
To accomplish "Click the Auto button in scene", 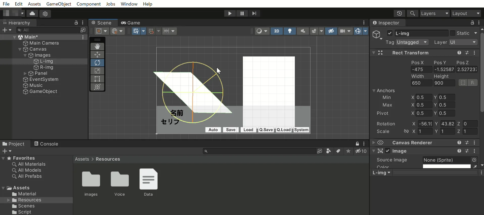I will [x=213, y=130].
